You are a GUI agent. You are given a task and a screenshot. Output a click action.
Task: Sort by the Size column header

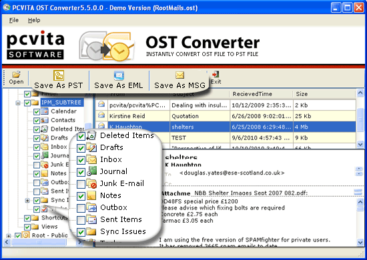(324, 94)
